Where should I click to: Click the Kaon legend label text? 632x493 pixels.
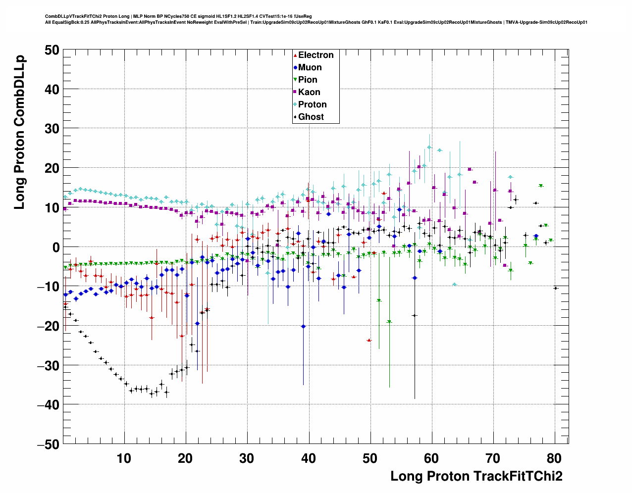[309, 93]
